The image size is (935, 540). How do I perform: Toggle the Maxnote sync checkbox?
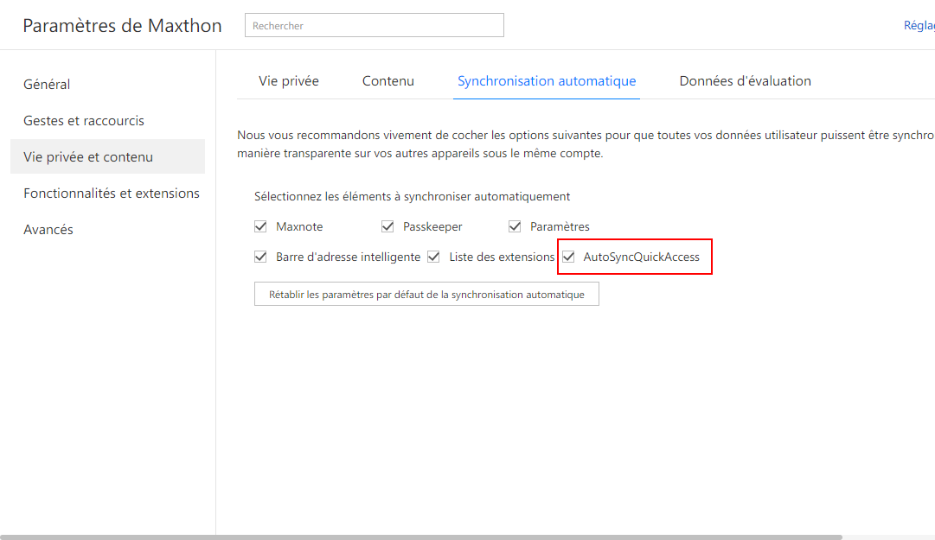(260, 226)
